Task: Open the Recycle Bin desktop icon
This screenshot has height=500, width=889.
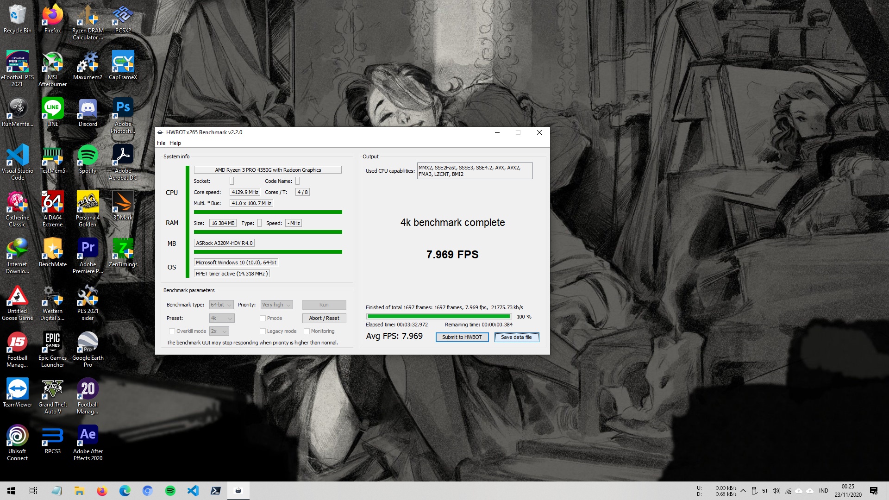Action: pos(17,19)
